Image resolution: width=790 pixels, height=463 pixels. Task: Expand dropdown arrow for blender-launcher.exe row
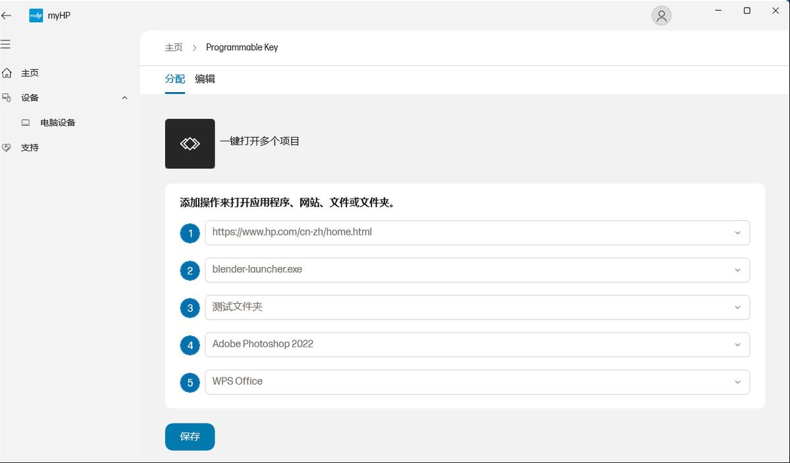[x=738, y=270]
